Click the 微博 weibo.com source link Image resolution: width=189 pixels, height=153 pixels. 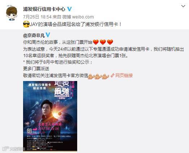point(78,17)
